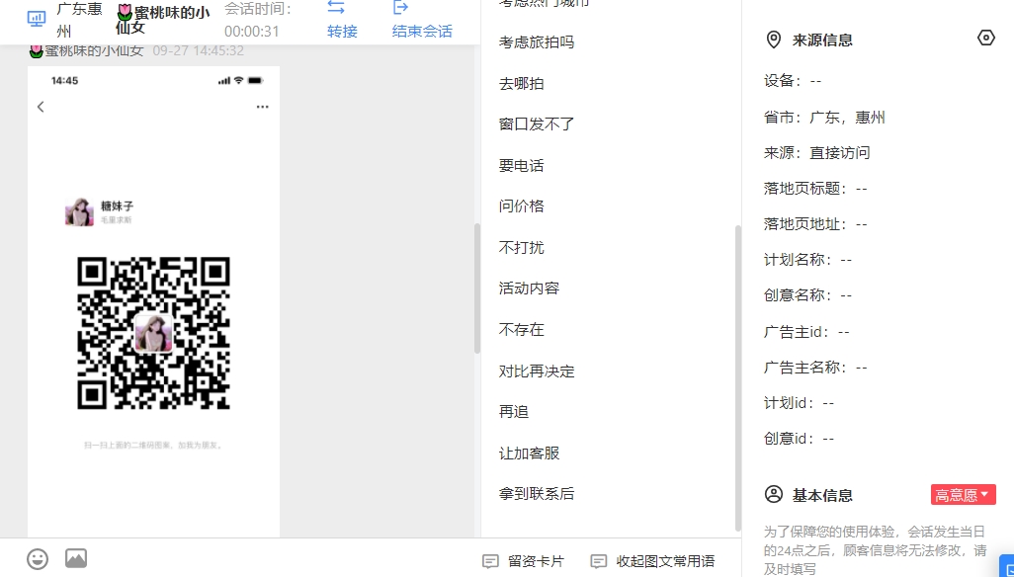Image resolution: width=1014 pixels, height=577 pixels.
Task: Click the quick phrases list scrollbar
Action: click(x=738, y=378)
